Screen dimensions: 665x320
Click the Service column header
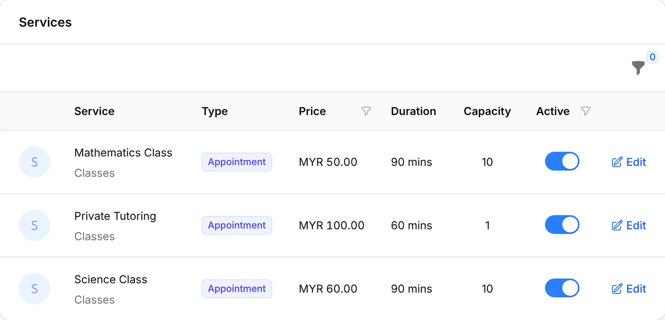(x=95, y=111)
